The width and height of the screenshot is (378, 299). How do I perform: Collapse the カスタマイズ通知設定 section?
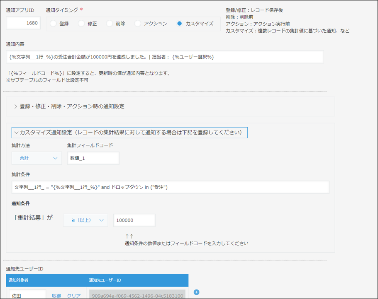[129, 133]
